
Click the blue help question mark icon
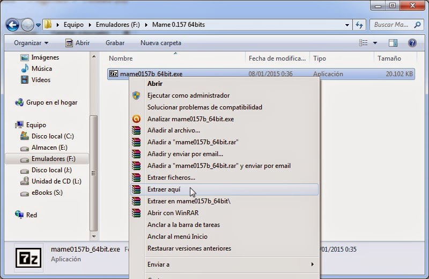click(412, 43)
